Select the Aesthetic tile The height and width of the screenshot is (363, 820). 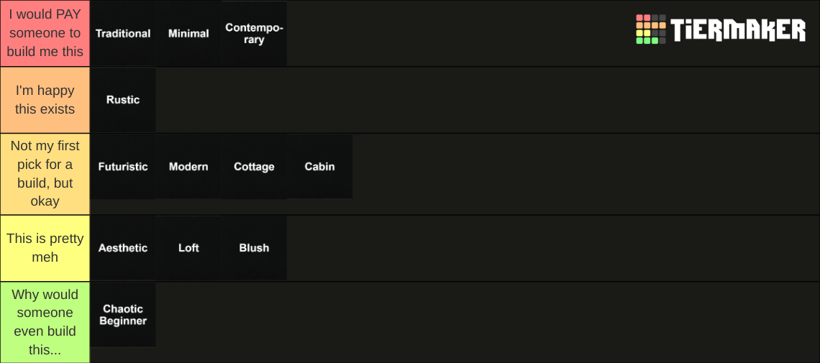coord(123,248)
